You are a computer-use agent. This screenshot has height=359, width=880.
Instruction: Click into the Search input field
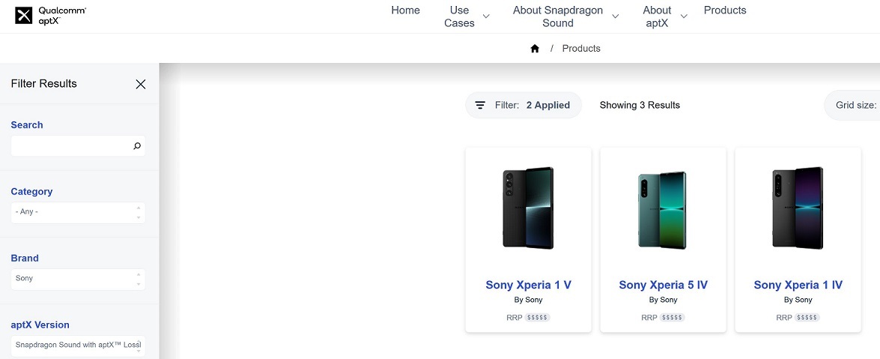pyautogui.click(x=71, y=146)
